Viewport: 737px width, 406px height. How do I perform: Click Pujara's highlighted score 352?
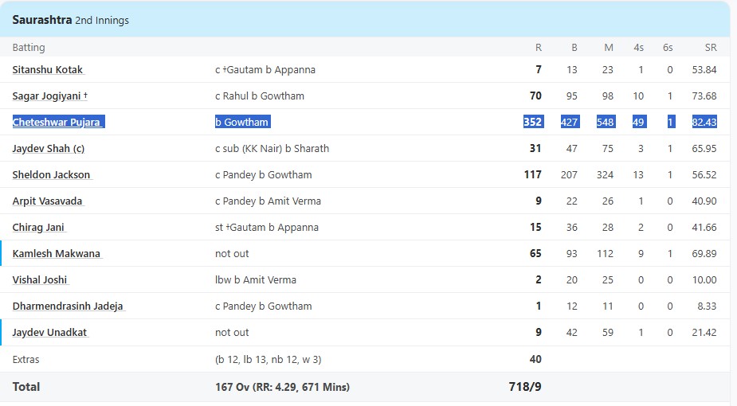click(532, 122)
